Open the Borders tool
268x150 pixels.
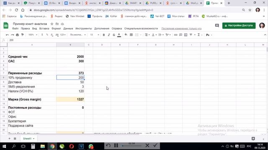pyautogui.click(x=131, y=35)
